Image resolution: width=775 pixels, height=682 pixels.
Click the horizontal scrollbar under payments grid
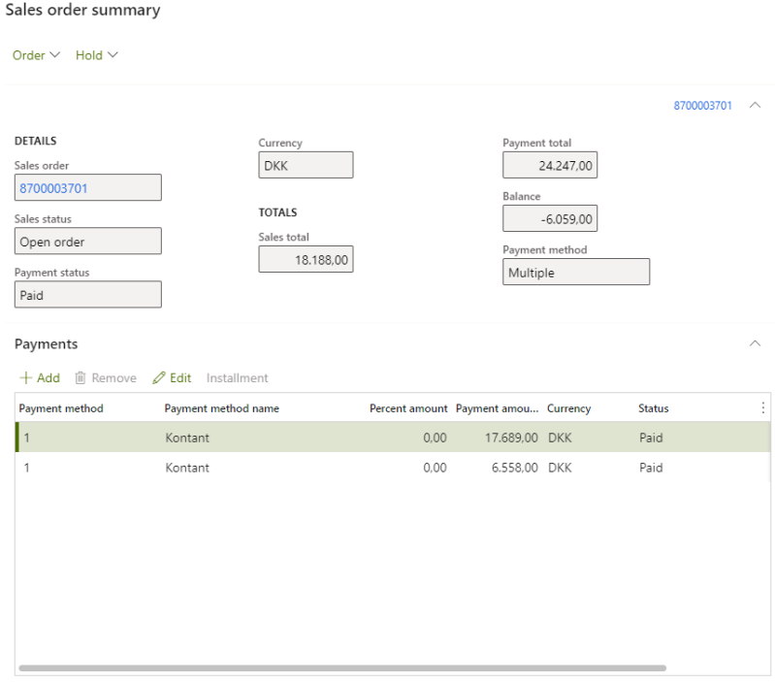point(341,668)
